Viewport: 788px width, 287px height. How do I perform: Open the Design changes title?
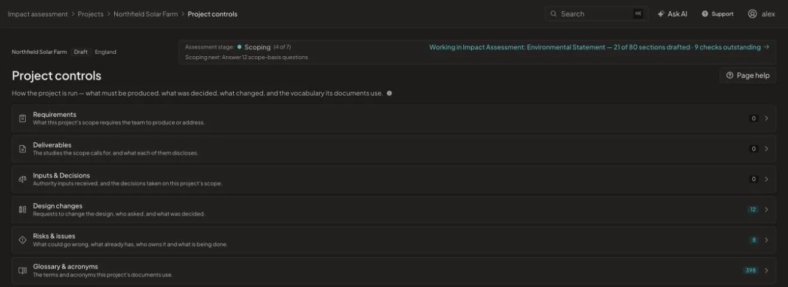coord(57,206)
